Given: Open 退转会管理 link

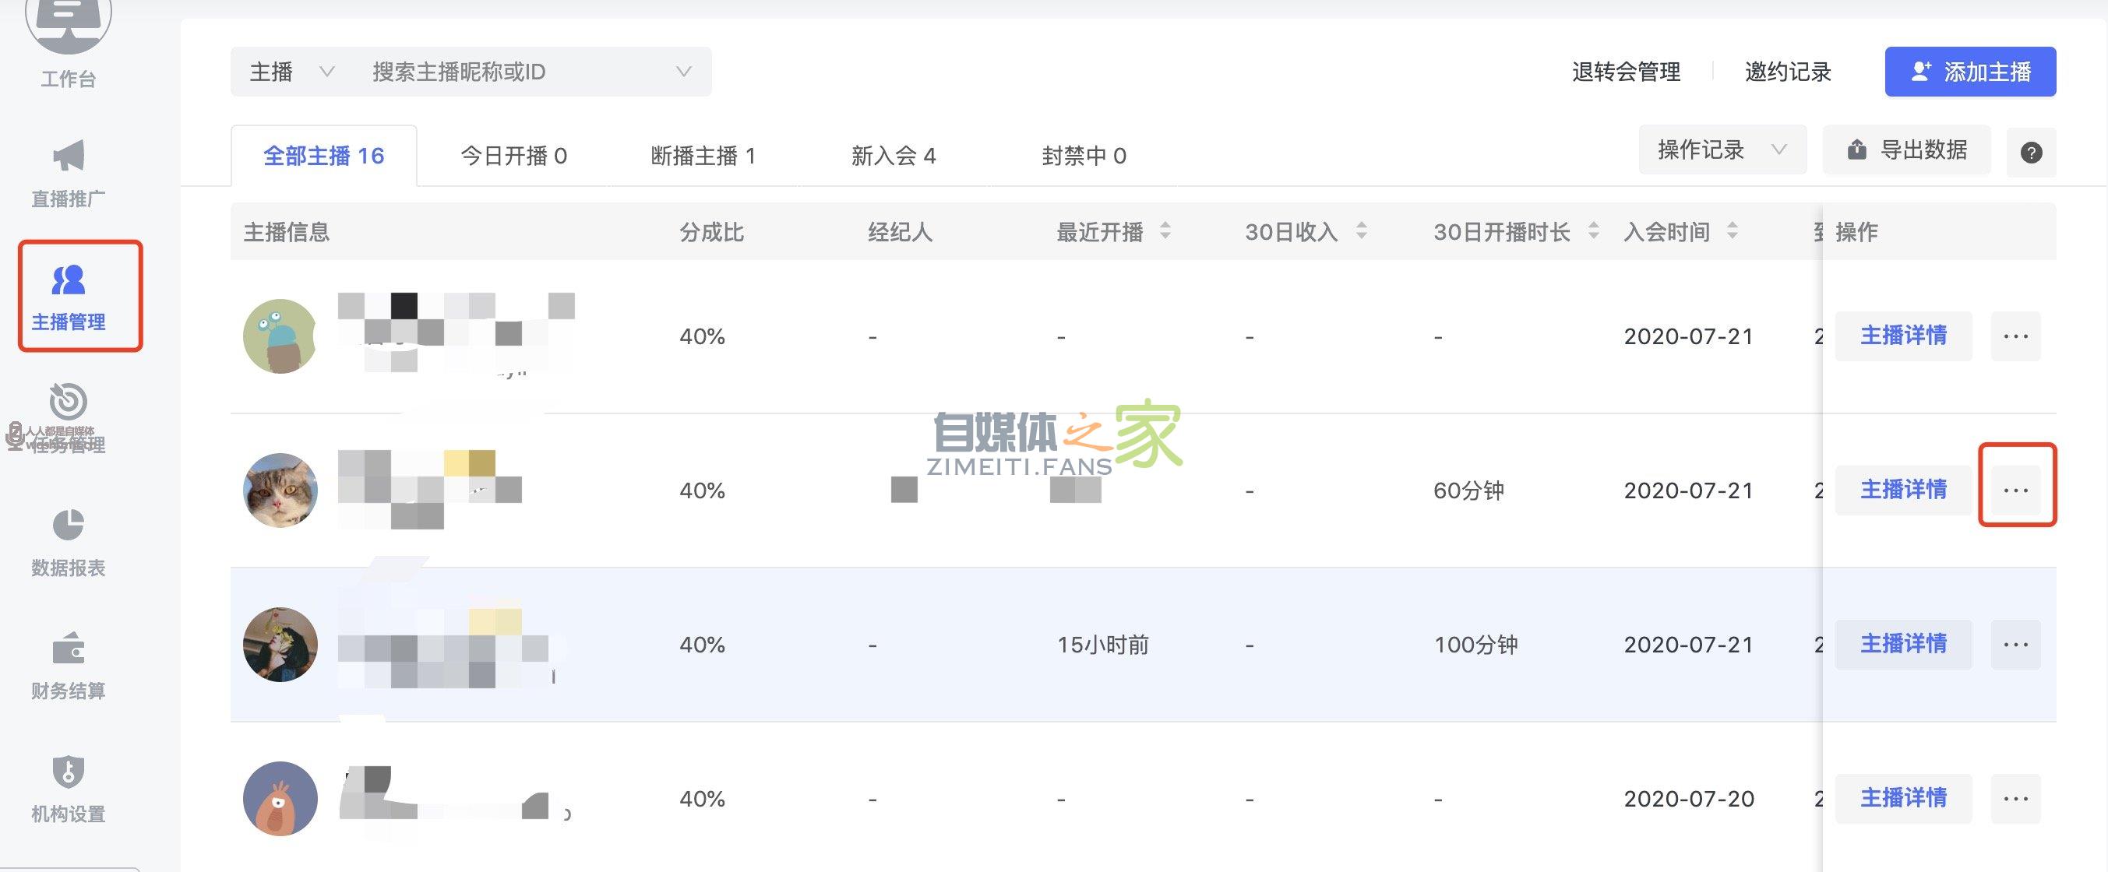Looking at the screenshot, I should click(1625, 72).
